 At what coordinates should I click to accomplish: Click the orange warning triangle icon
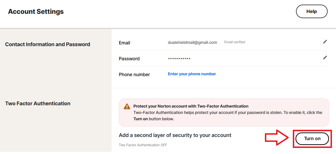pos(127,106)
